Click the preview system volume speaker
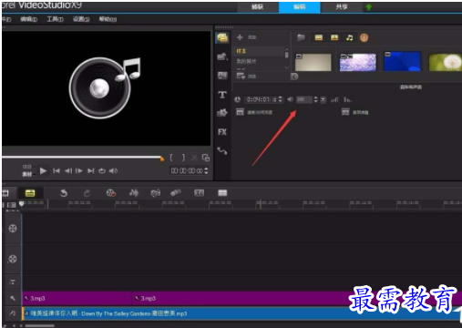 point(113,171)
